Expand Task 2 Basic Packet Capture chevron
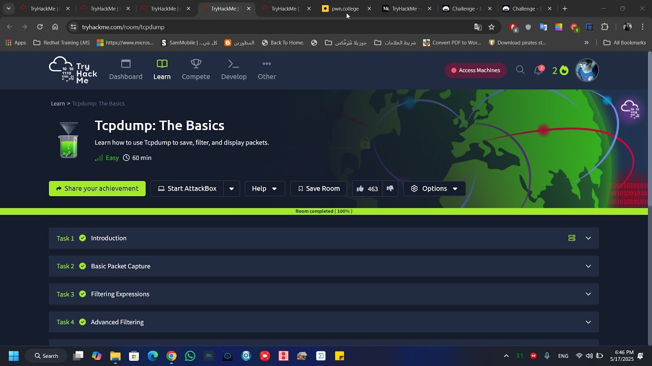Screen dimensions: 652x366 click(588, 266)
